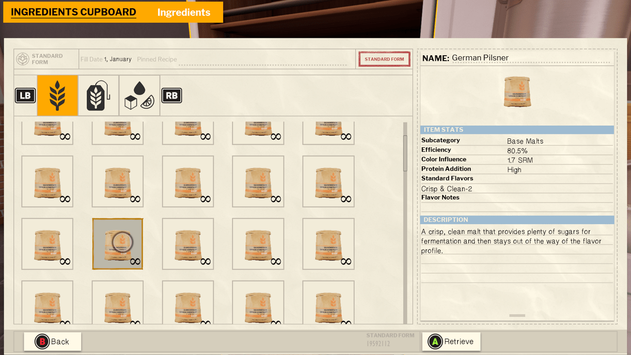Pick the first malt bag in second row
The image size is (631, 355).
(48, 181)
